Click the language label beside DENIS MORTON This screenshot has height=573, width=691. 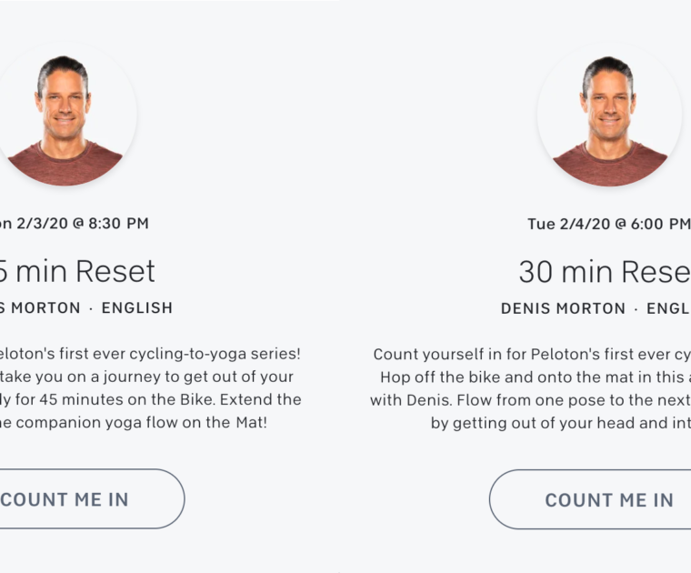(x=668, y=308)
